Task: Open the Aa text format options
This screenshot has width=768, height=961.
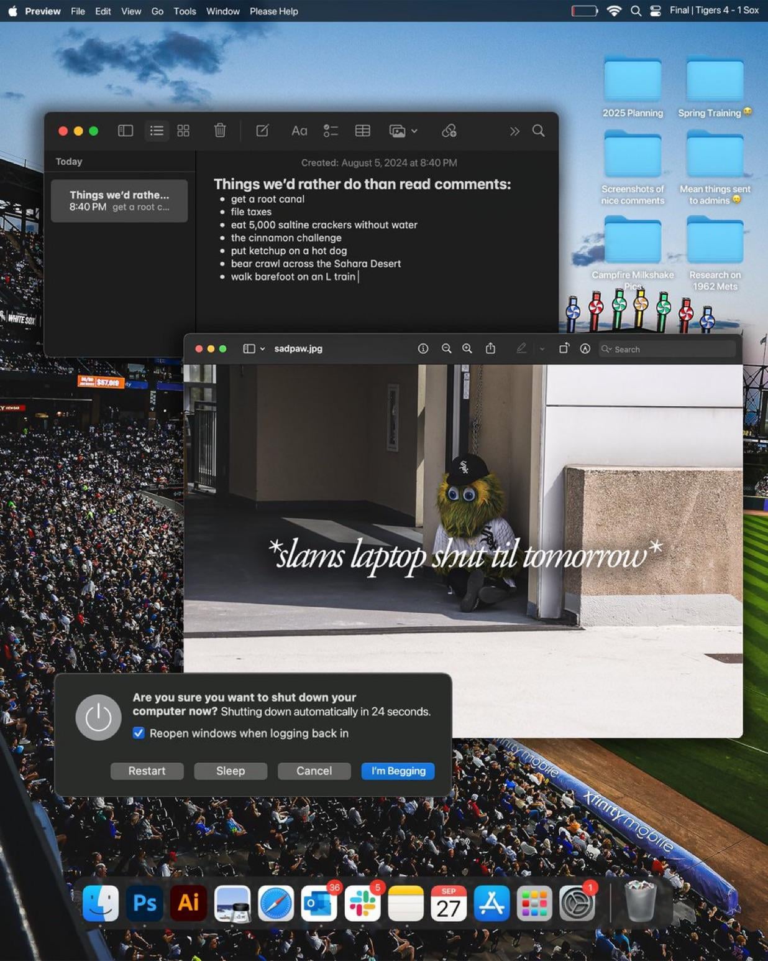Action: (299, 131)
